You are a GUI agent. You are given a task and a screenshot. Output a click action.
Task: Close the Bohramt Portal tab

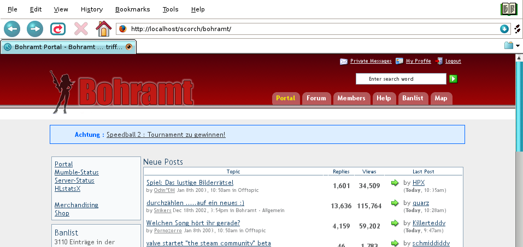click(129, 47)
